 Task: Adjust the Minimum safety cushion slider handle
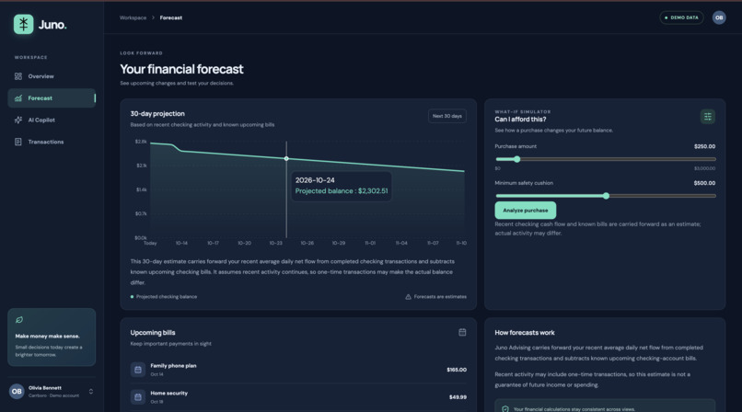(x=606, y=196)
